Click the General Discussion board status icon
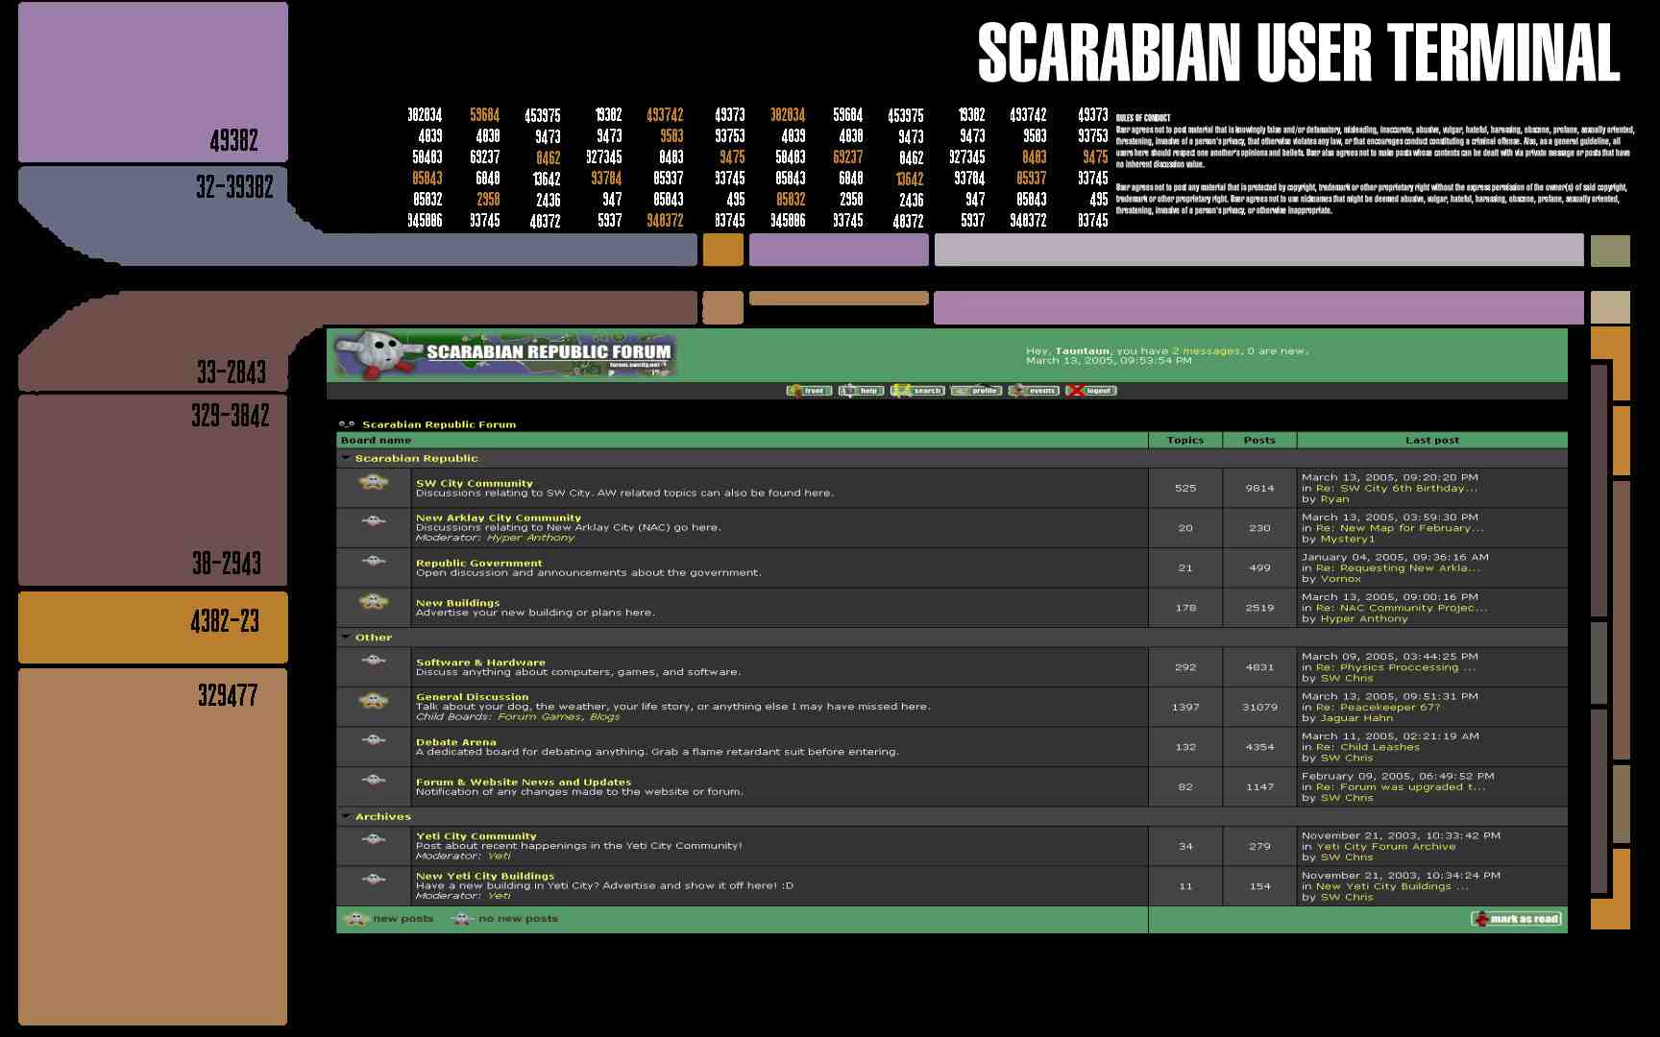Screen dimensions: 1660x1037 point(374,701)
